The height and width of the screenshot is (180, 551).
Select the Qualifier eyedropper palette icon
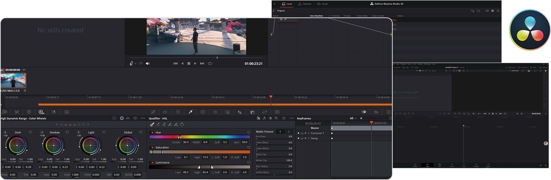pyautogui.click(x=190, y=112)
